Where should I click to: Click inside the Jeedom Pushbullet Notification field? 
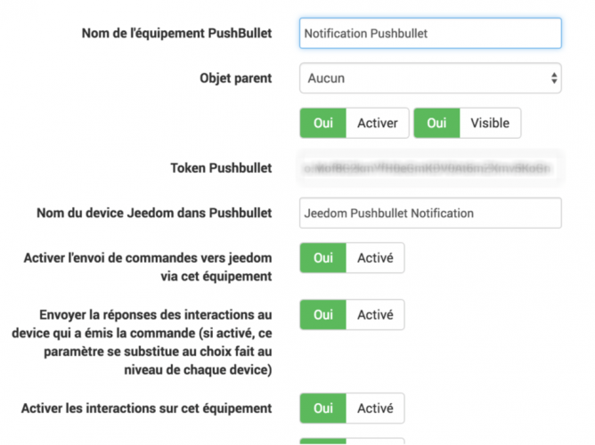coord(430,213)
